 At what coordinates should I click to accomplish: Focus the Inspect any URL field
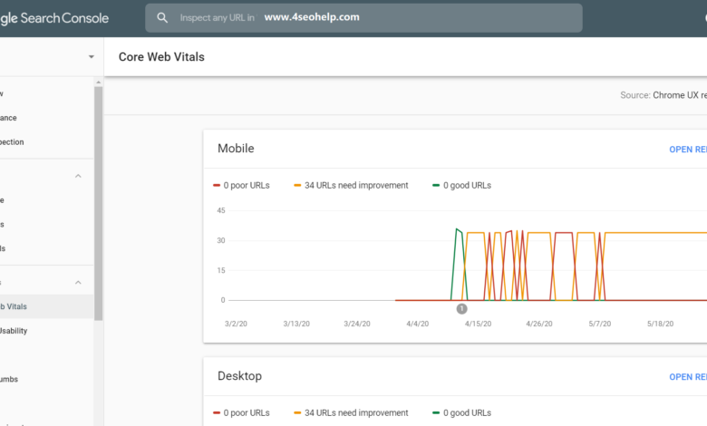(363, 18)
